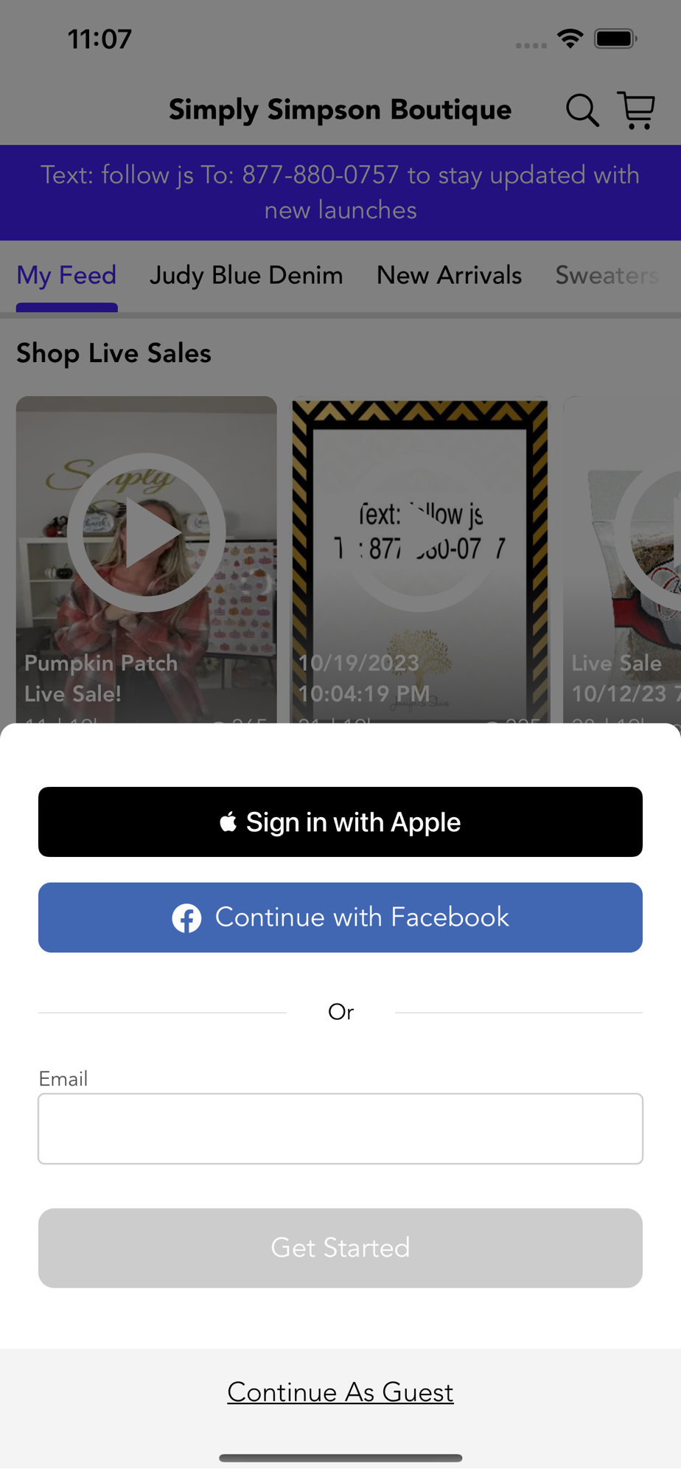This screenshot has height=1475, width=681.
Task: Open the search magnifier icon
Action: pos(582,111)
